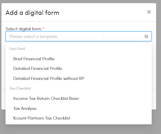This screenshot has width=161, height=134.
Task: Click empty space right of Tax Analysis row
Action: 92,109
